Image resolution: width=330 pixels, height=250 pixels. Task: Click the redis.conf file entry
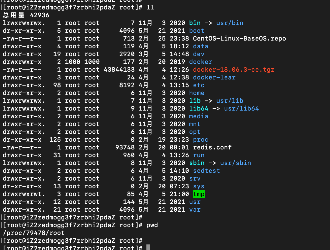[212, 147]
